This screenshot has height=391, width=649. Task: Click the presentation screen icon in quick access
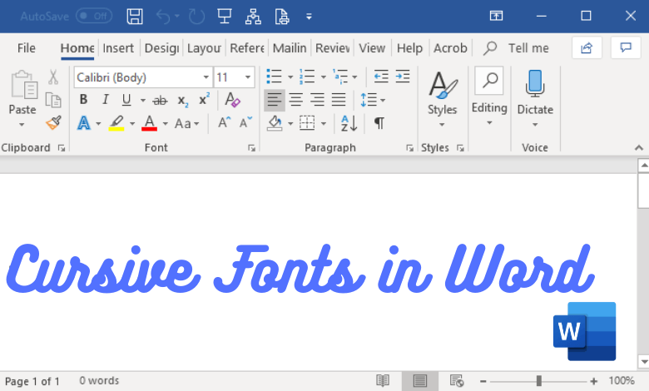[x=225, y=17]
